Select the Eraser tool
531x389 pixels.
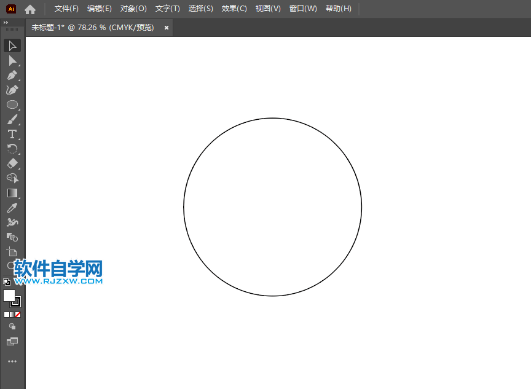point(12,163)
